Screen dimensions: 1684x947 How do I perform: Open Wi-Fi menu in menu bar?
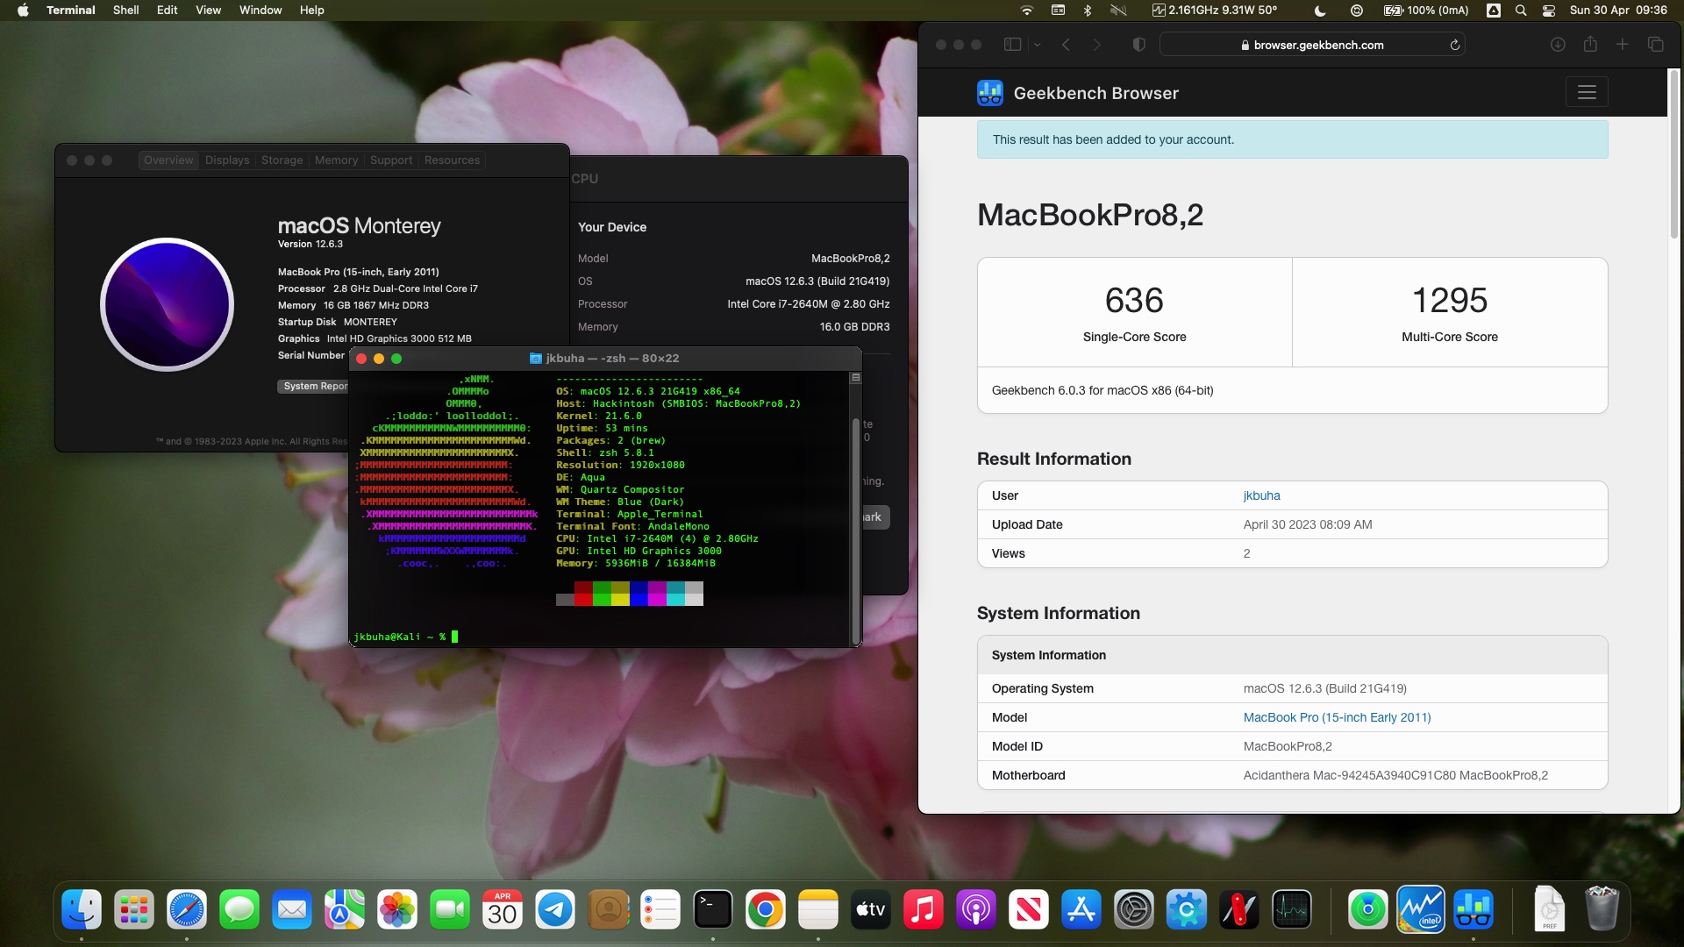[x=1027, y=11]
